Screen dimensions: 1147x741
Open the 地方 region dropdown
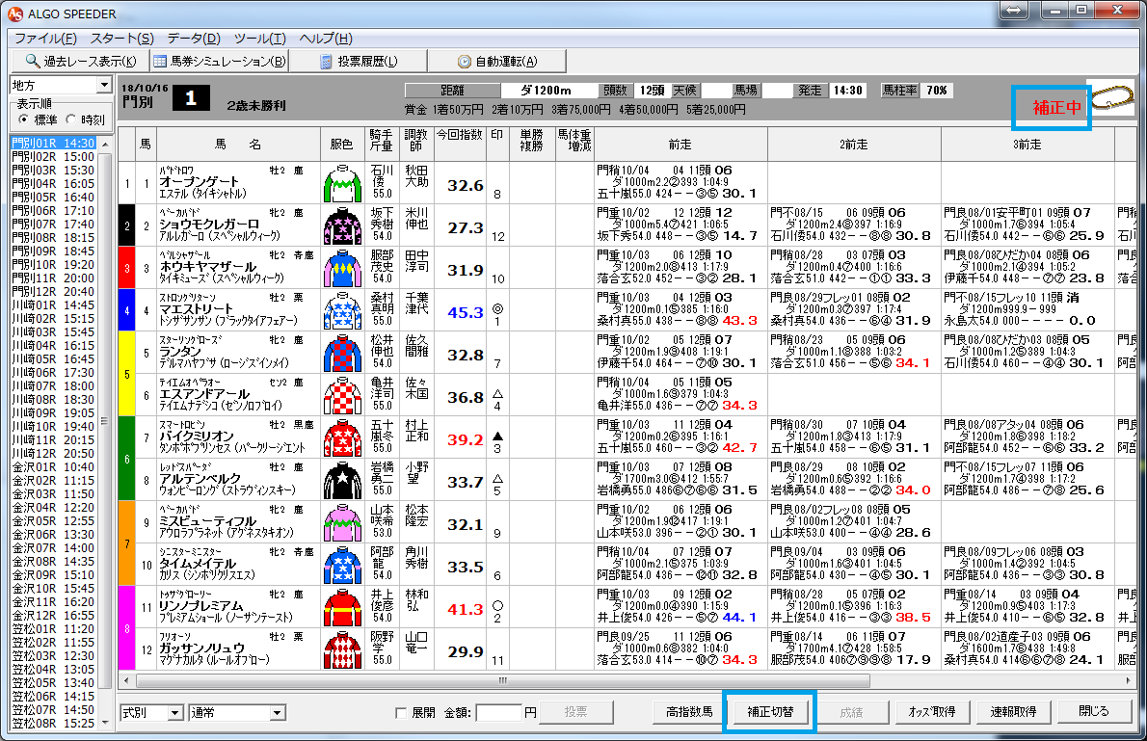coord(61,85)
